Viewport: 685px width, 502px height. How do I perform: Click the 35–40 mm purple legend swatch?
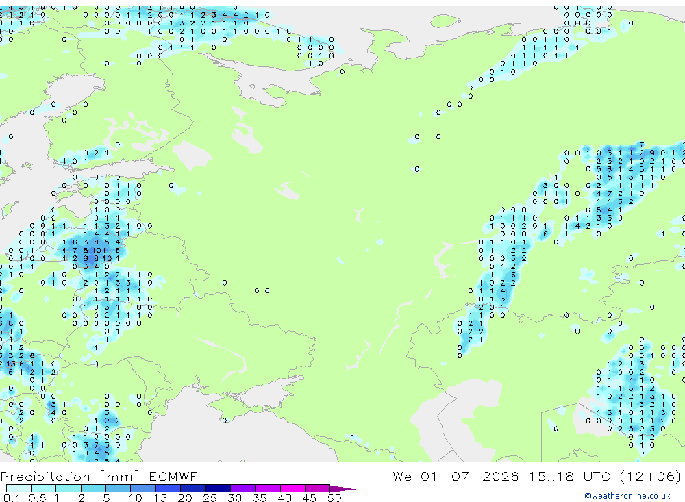[267, 488]
